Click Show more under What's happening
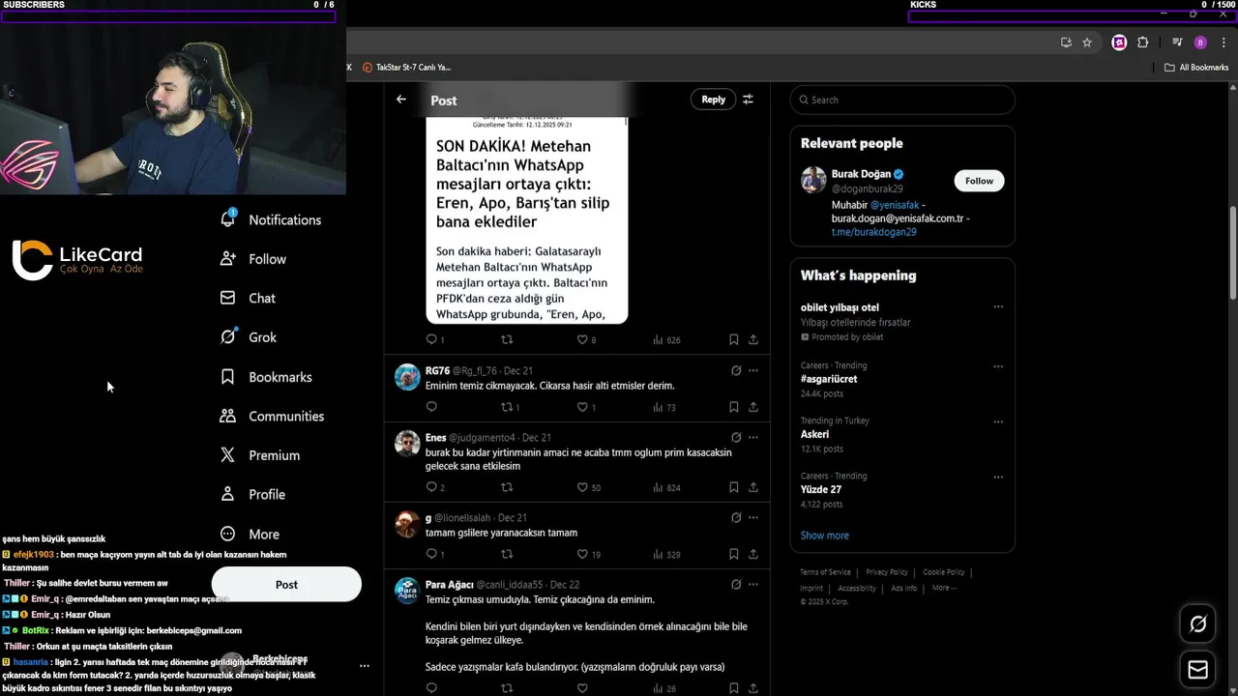The height and width of the screenshot is (696, 1238). 824,536
